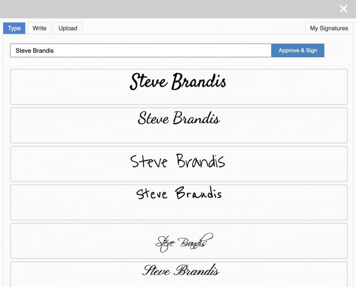Close the signature dialog with X
The width and height of the screenshot is (356, 287).
pos(343,9)
